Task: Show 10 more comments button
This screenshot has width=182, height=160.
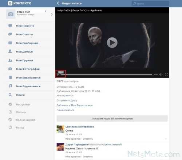Action: click(112, 119)
